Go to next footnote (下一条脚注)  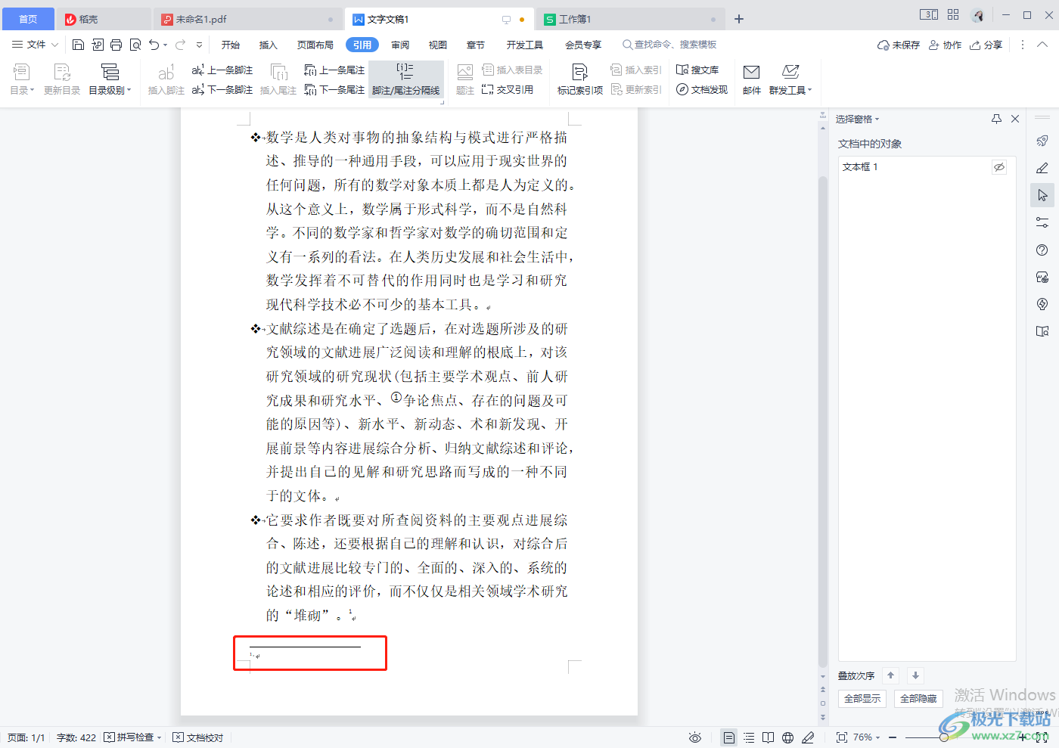click(222, 89)
